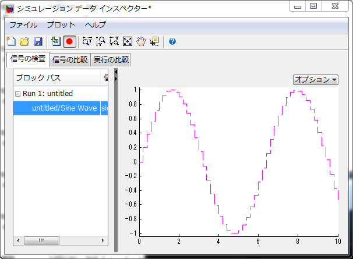Click the Save floppy disk icon
The height and width of the screenshot is (259, 353).
coord(38,41)
